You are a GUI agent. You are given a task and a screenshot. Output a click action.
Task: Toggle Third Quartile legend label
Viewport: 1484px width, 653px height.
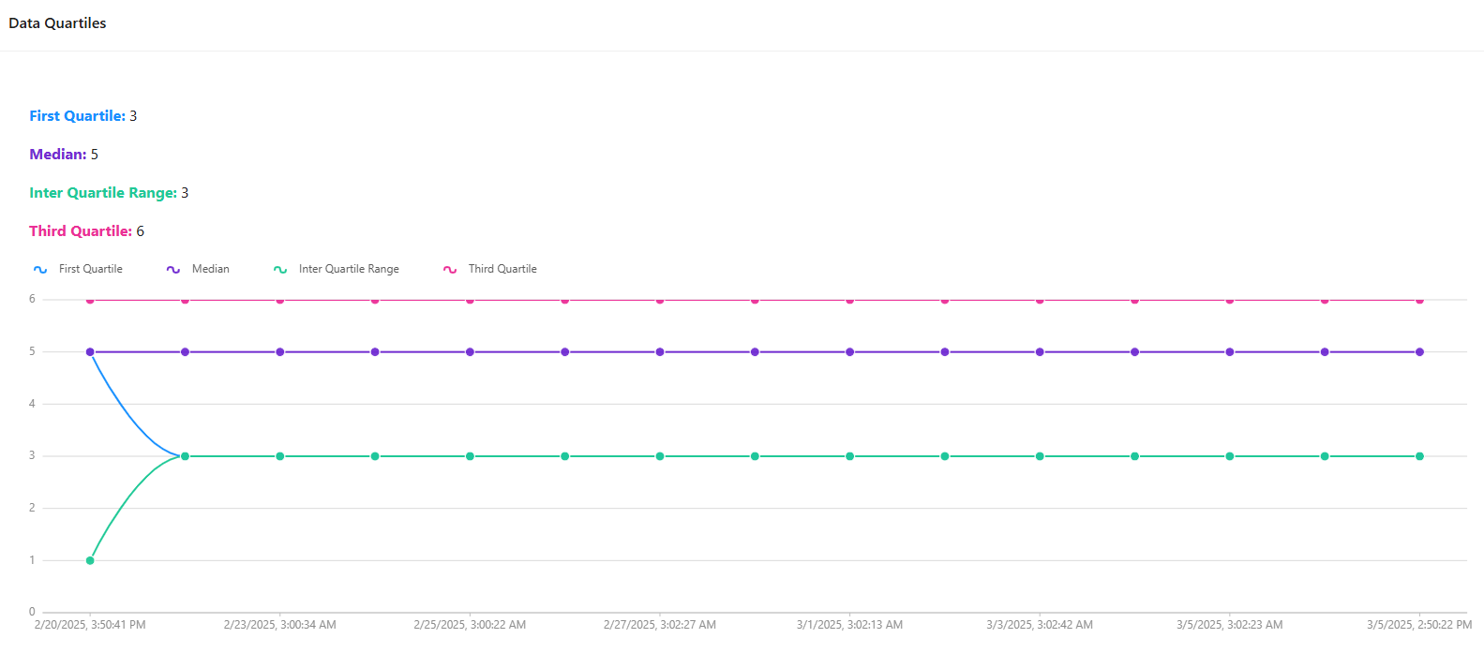pyautogui.click(x=502, y=269)
